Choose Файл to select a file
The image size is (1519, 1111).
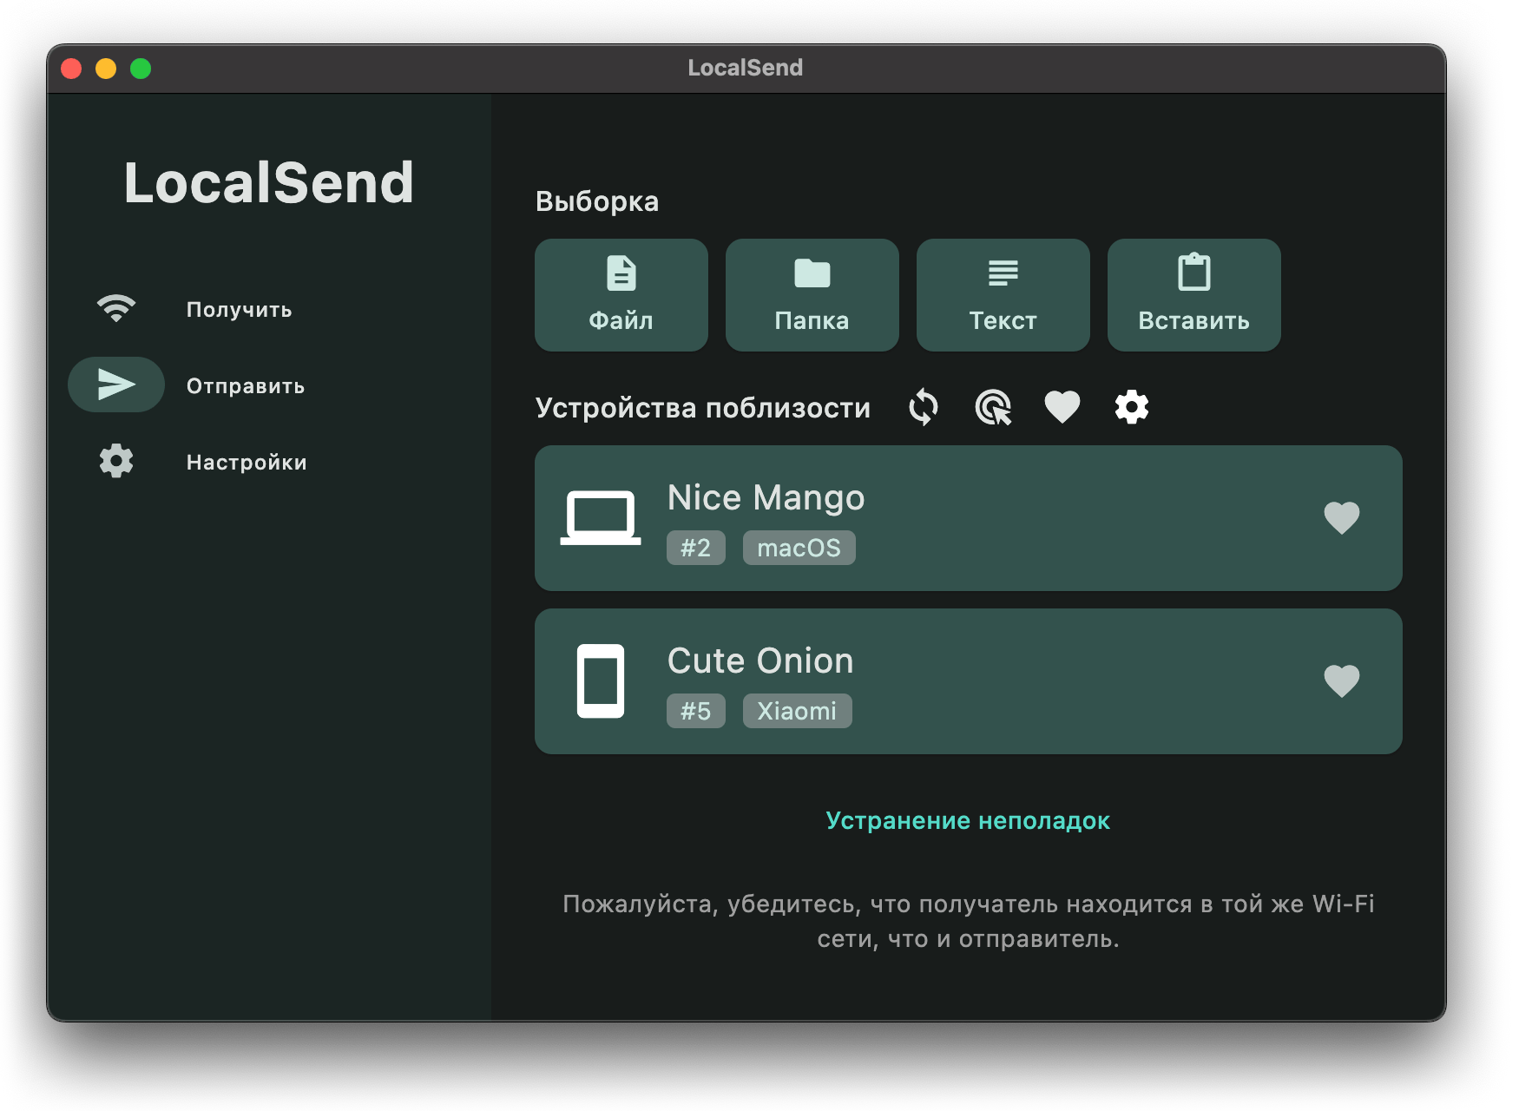[x=621, y=295]
